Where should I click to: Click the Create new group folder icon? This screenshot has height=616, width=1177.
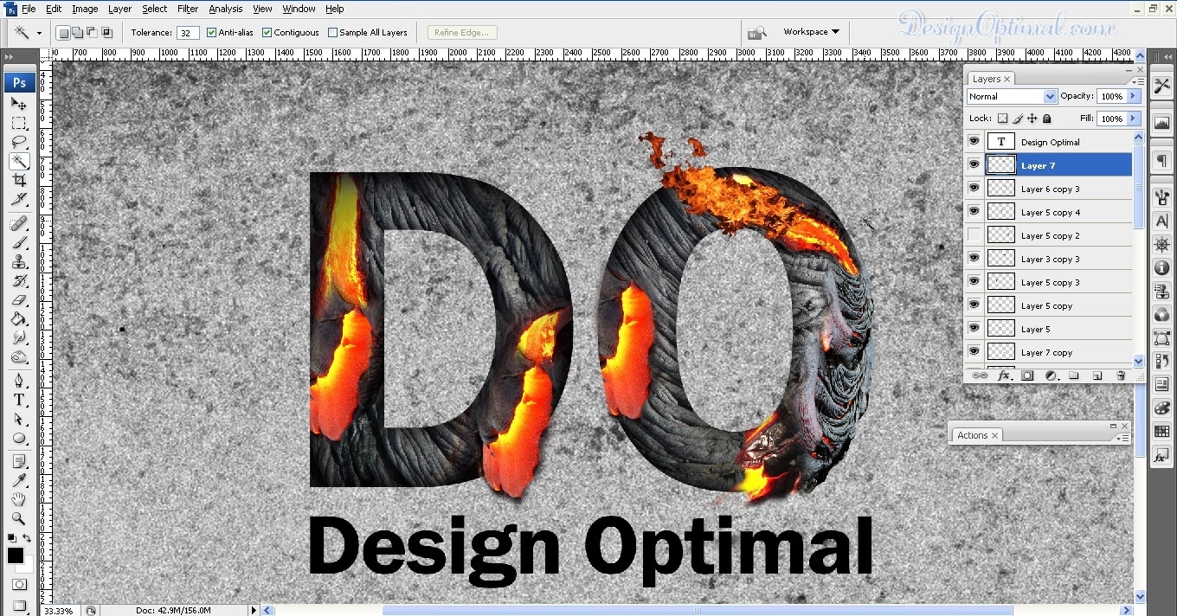coord(1074,375)
